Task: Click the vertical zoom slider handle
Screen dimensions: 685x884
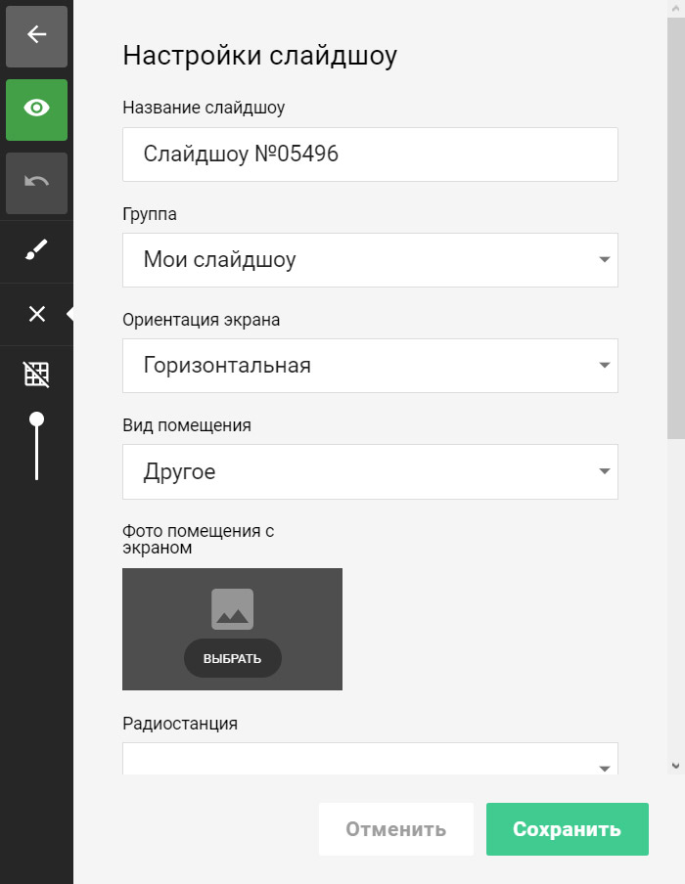Action: [36, 420]
